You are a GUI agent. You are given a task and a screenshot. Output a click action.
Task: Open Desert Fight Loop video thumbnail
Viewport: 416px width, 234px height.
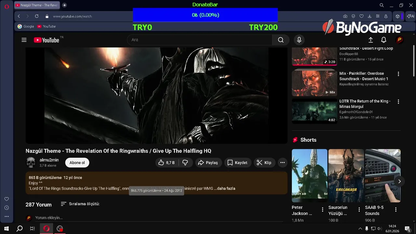[314, 57]
